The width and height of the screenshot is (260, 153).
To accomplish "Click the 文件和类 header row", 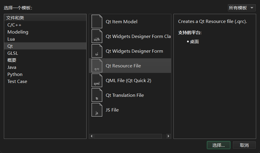I will [x=45, y=18].
